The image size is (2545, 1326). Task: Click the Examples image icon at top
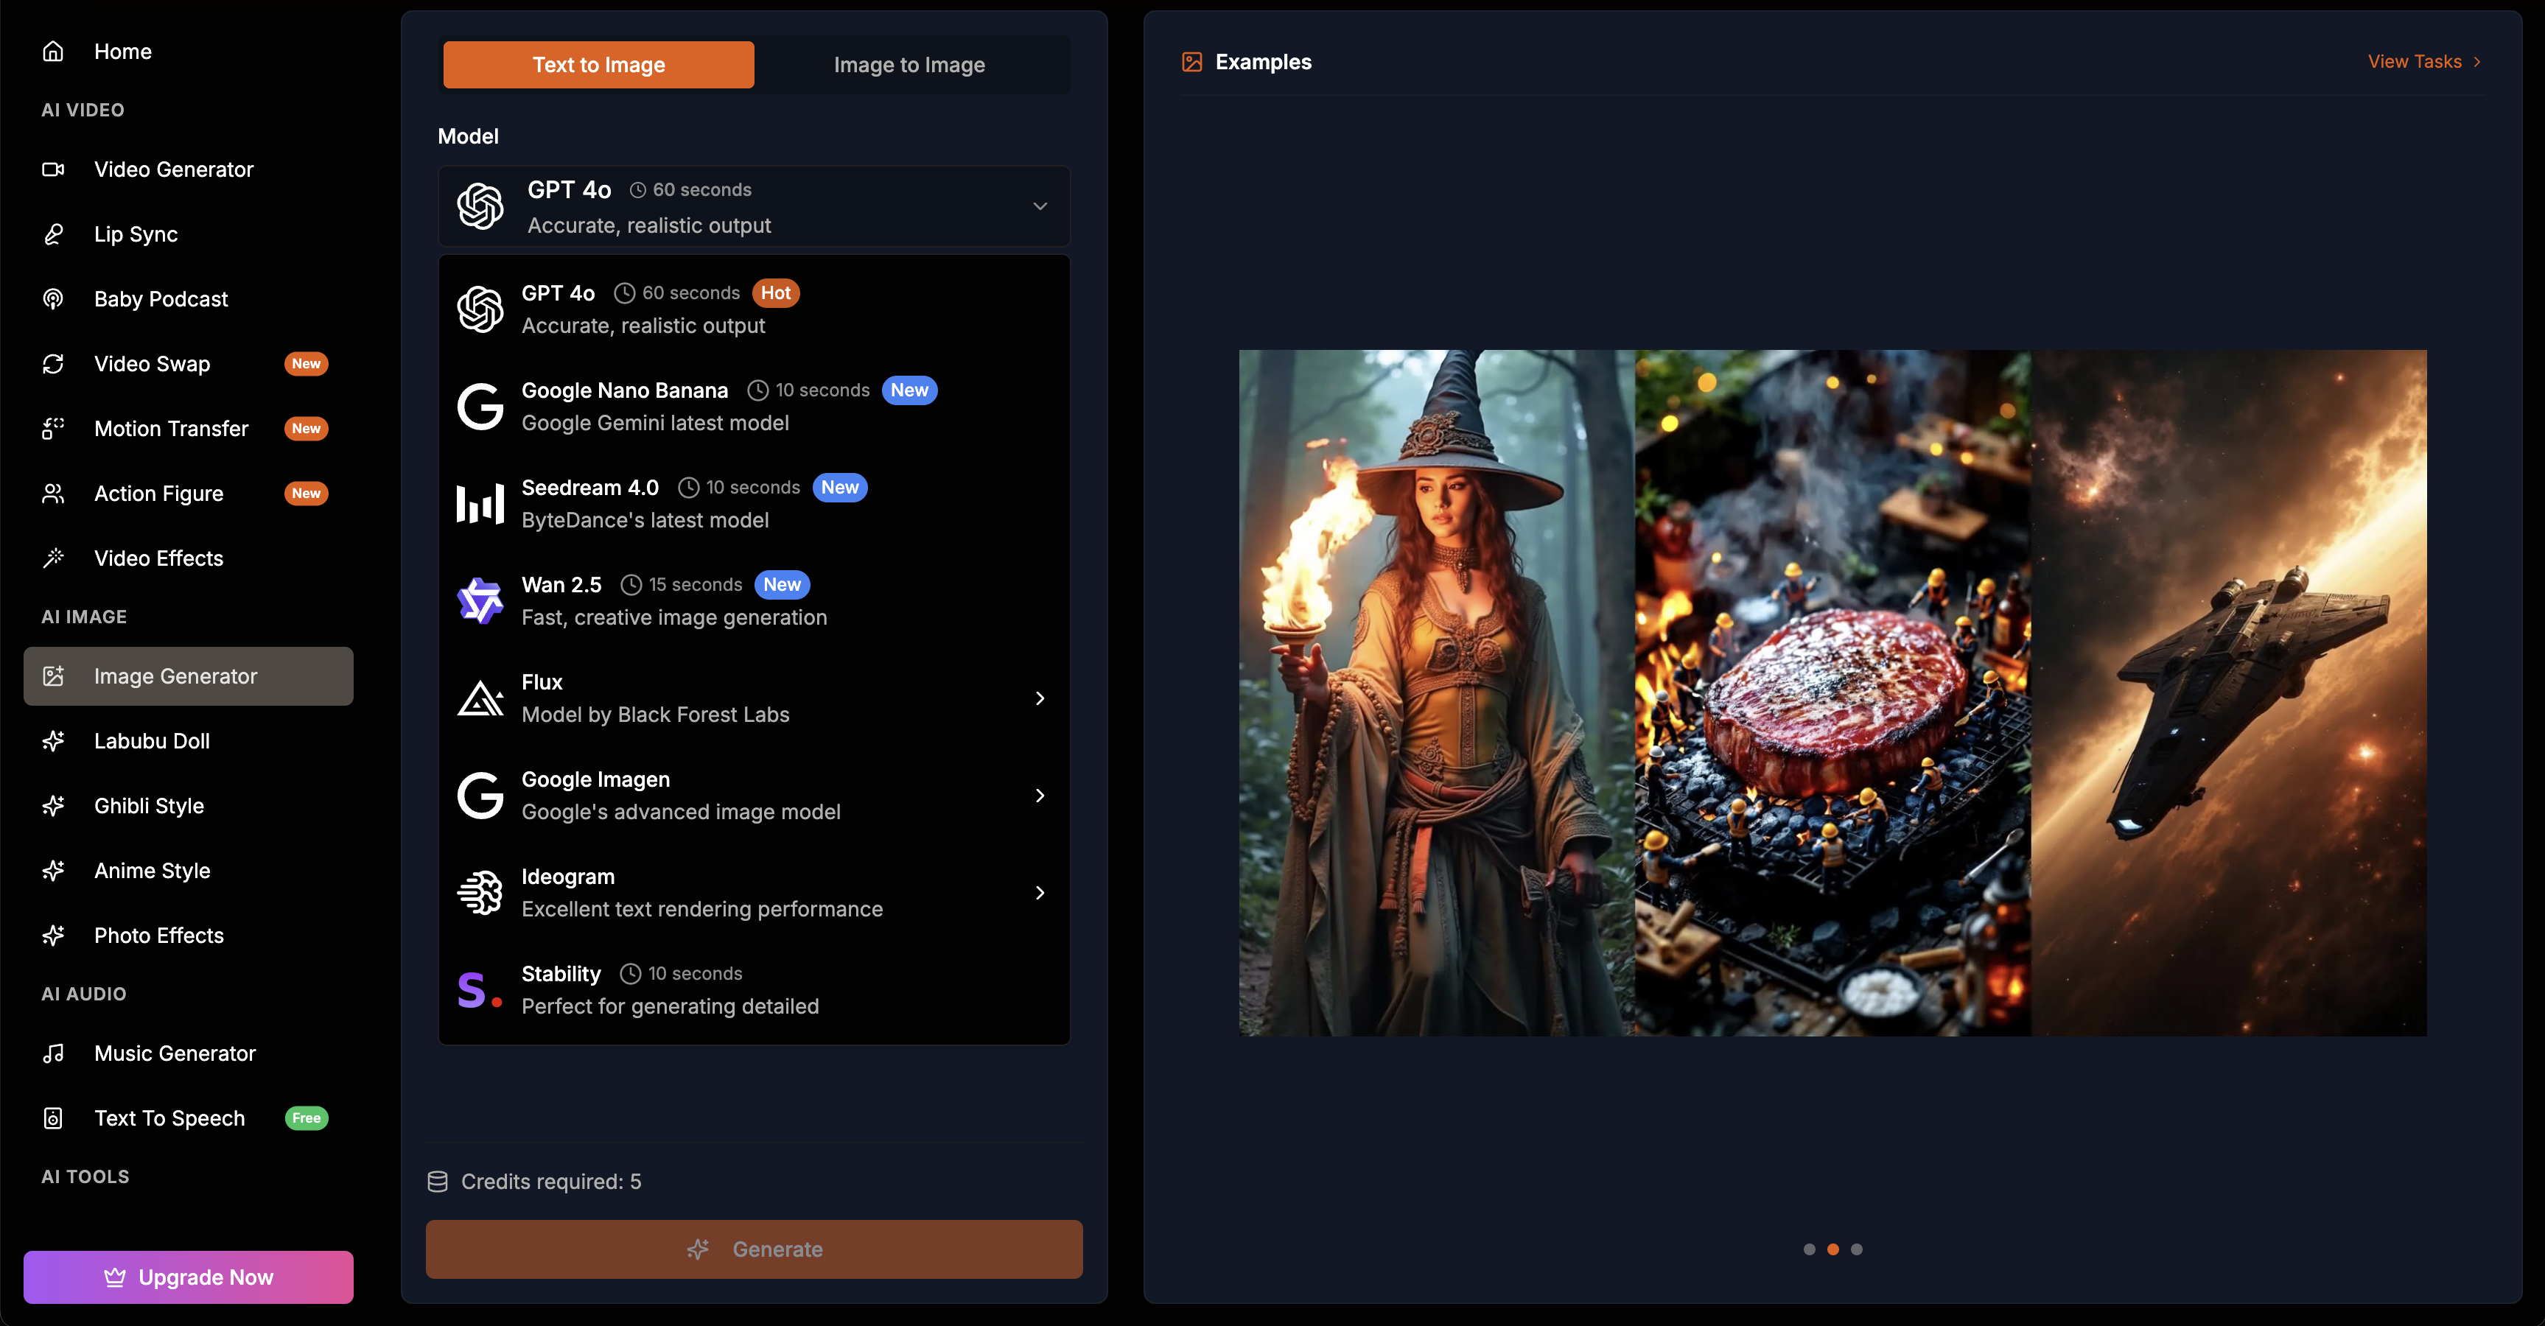coord(1191,60)
